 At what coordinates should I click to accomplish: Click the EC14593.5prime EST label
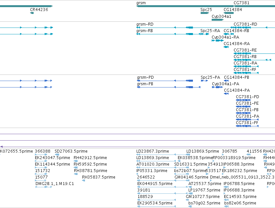tap(240, 197)
